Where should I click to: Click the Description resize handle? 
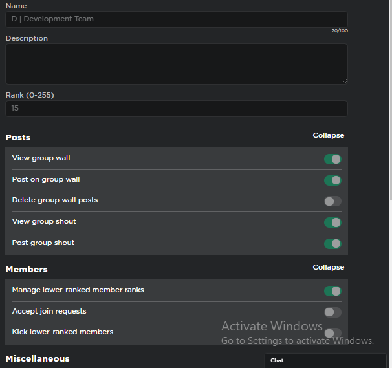coord(345,81)
